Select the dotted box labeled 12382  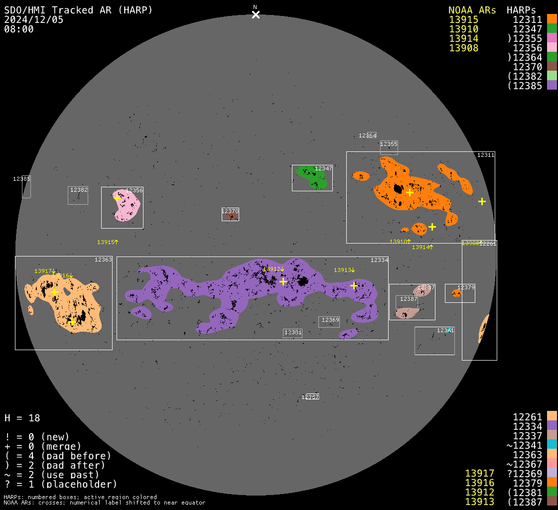click(78, 196)
